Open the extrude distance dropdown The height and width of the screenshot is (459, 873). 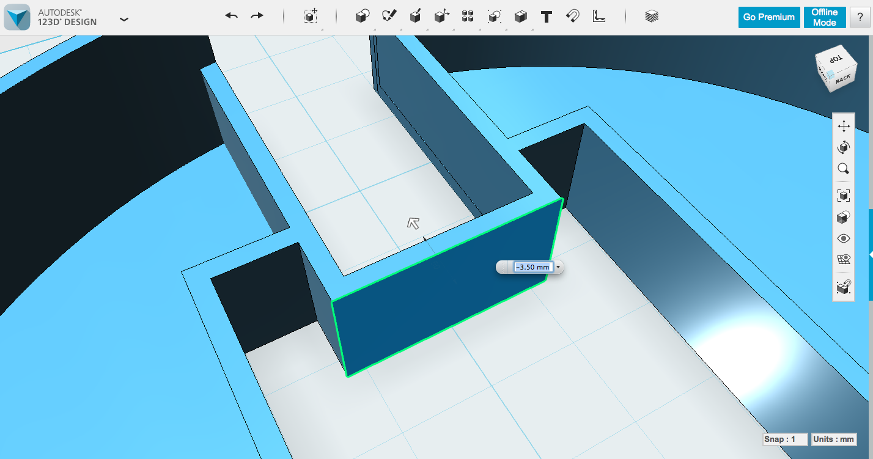click(557, 267)
